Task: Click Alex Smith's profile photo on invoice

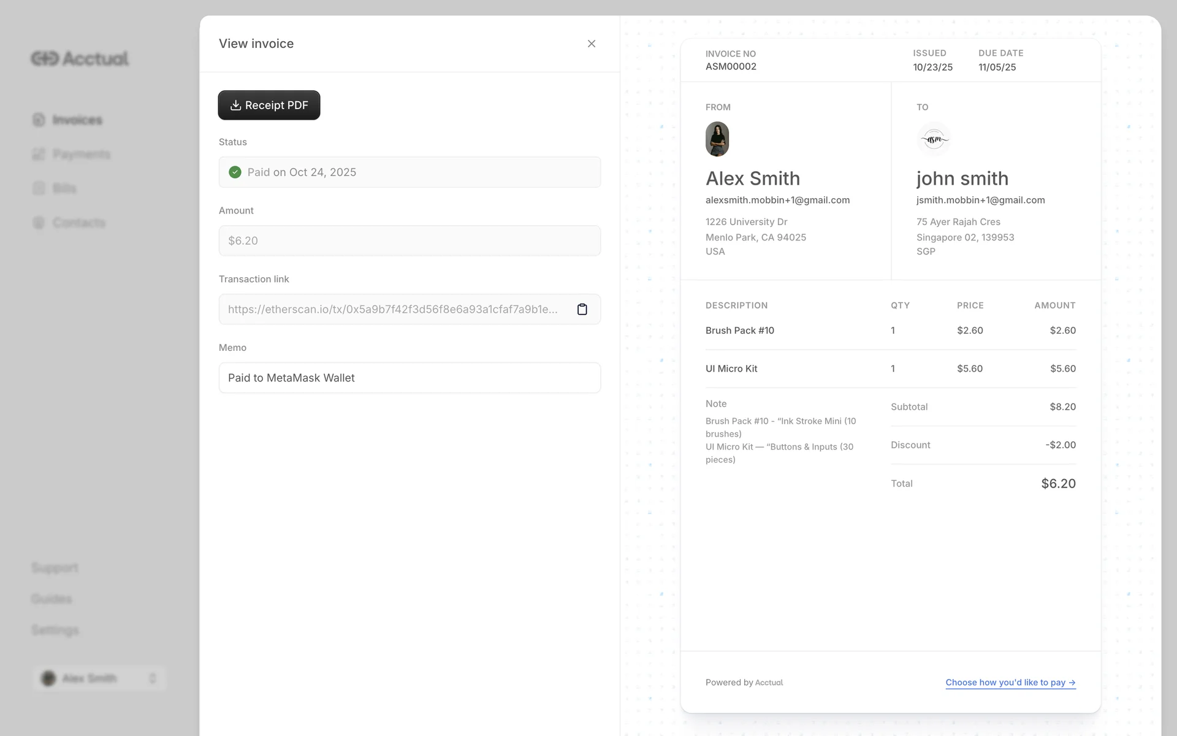Action: click(717, 139)
